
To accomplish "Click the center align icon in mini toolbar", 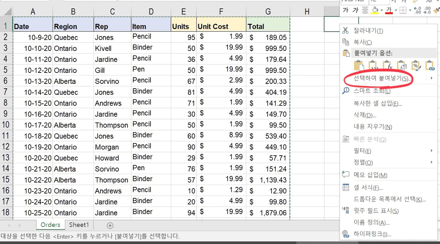I will click(x=365, y=10).
